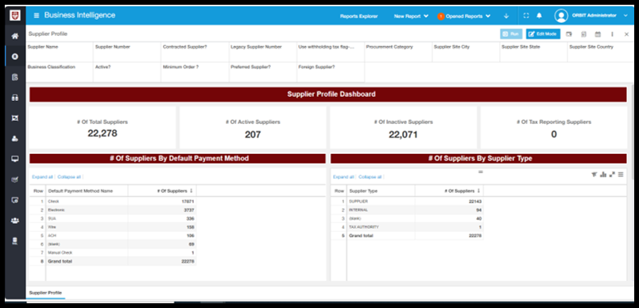Click Collapse all in Supplier Type table

(x=370, y=177)
